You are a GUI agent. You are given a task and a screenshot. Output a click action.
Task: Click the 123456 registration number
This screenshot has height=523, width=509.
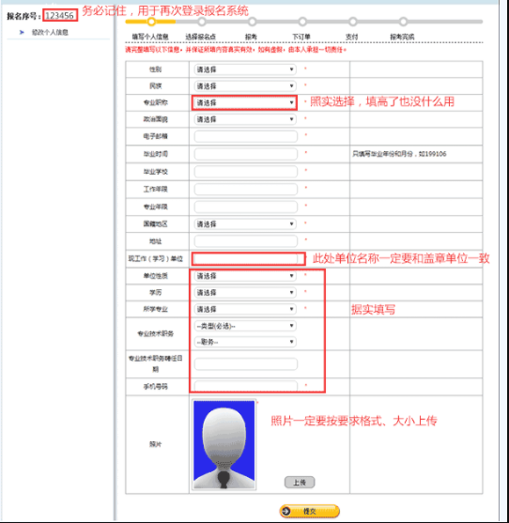pyautogui.click(x=60, y=16)
